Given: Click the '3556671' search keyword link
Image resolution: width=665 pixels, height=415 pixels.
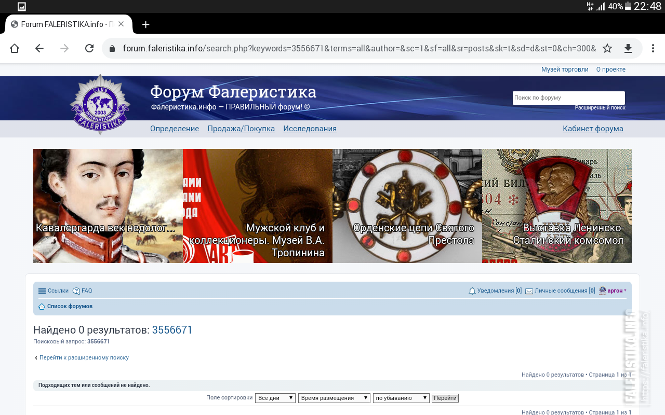Looking at the screenshot, I should (x=172, y=330).
